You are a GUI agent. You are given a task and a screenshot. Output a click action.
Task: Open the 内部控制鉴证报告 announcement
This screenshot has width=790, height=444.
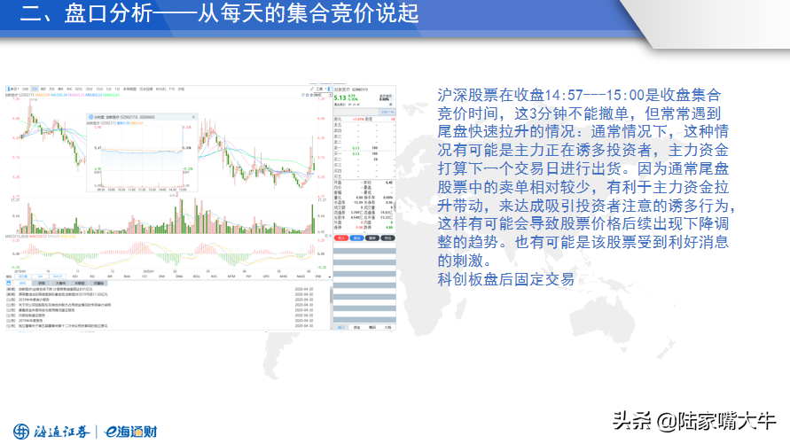click(x=32, y=315)
